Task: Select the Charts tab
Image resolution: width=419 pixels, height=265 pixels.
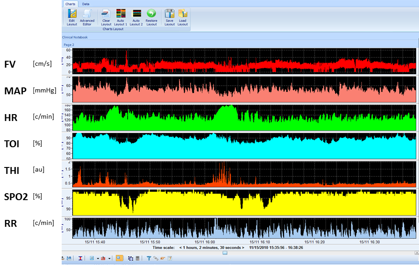Action: (70, 4)
